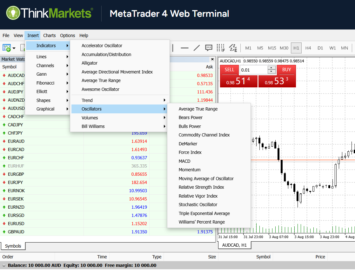Choose Alligator indicator
The image size is (355, 278).
(120, 63)
